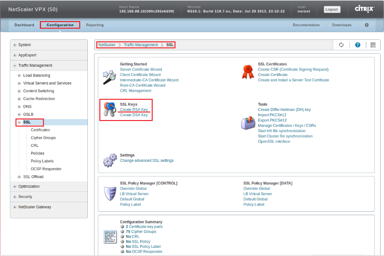
Task: Open the Export PKCS#12 link
Action: coord(272,120)
